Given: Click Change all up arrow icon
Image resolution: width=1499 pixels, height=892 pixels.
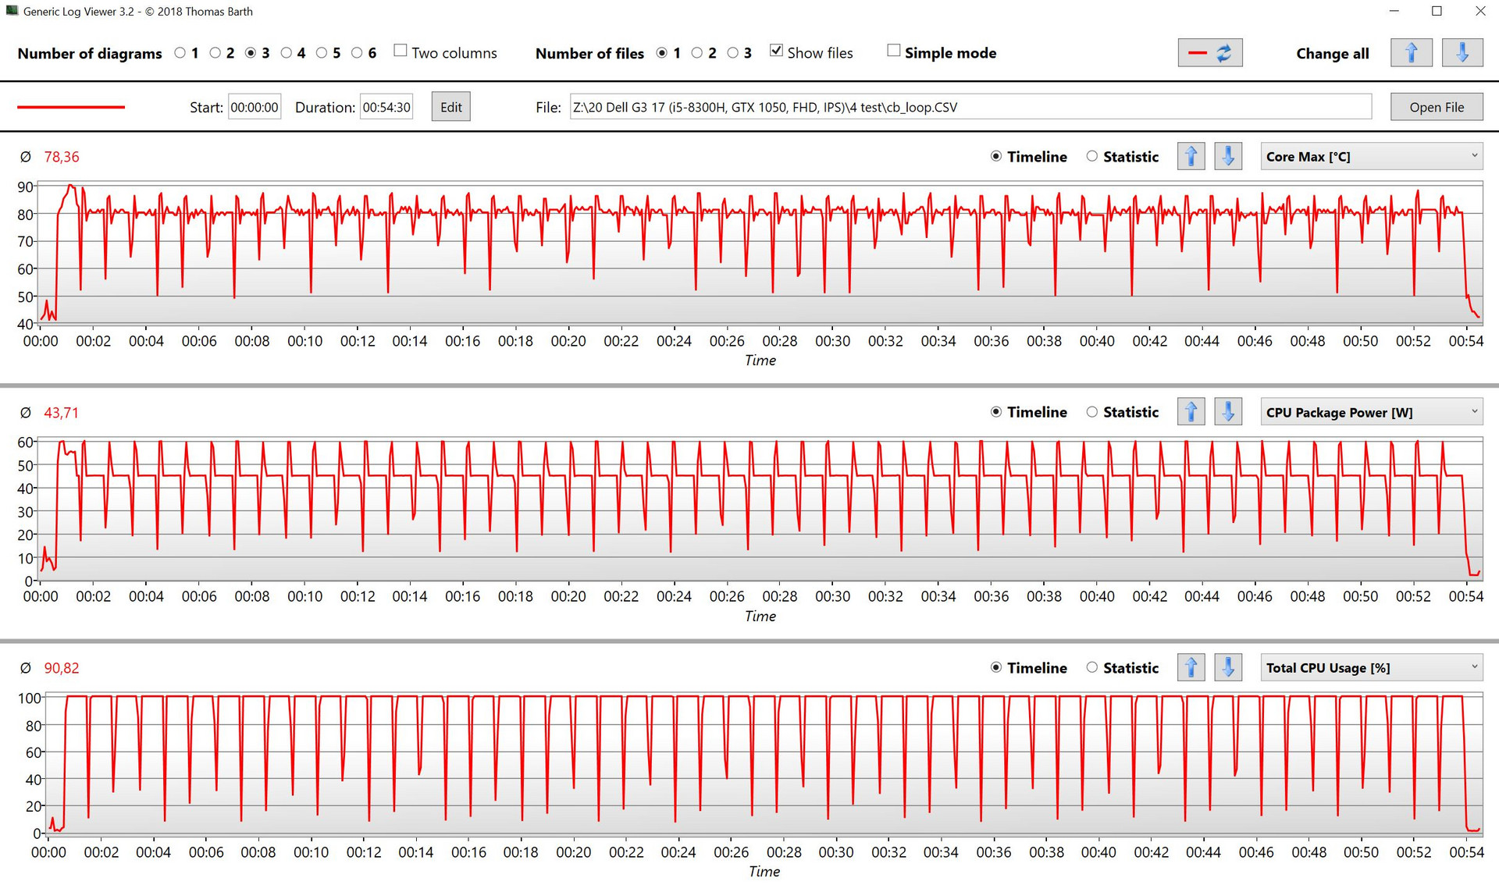Looking at the screenshot, I should click(x=1411, y=53).
